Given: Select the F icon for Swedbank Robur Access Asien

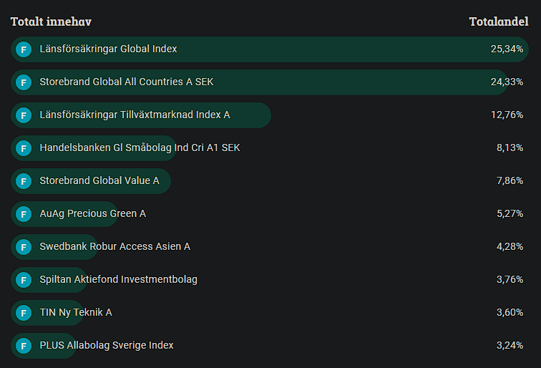Looking at the screenshot, I should coord(24,247).
